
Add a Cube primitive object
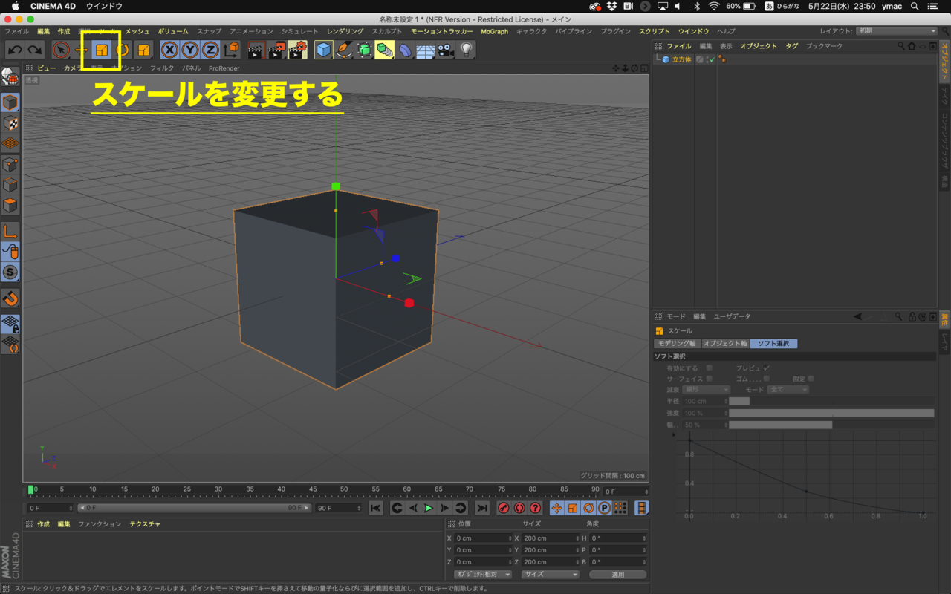(324, 50)
